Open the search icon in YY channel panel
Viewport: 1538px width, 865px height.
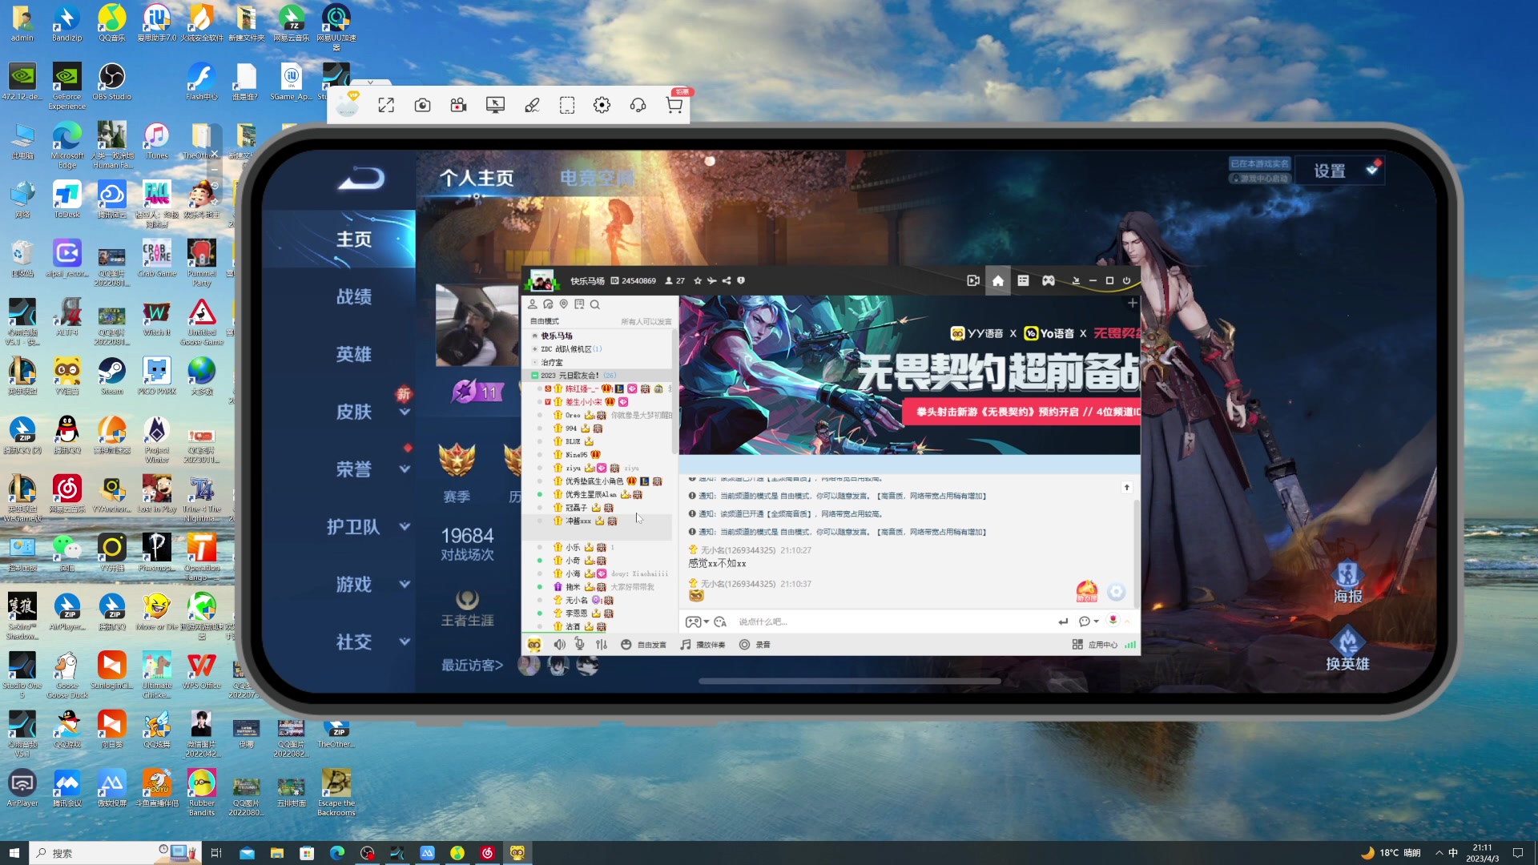point(595,304)
